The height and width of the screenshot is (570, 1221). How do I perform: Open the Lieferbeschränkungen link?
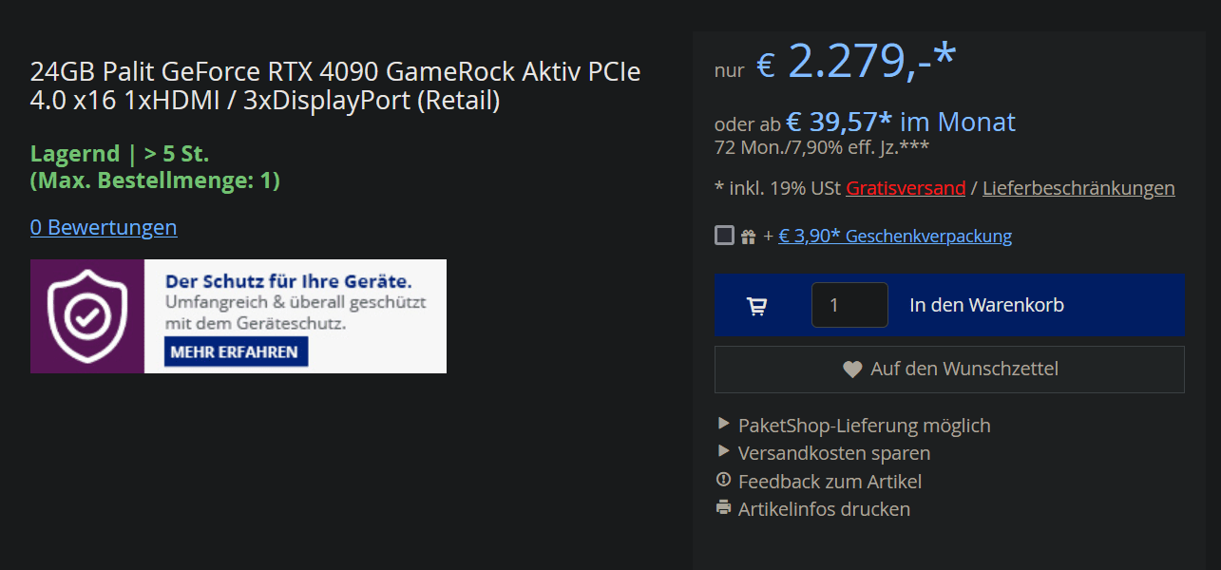(1078, 188)
